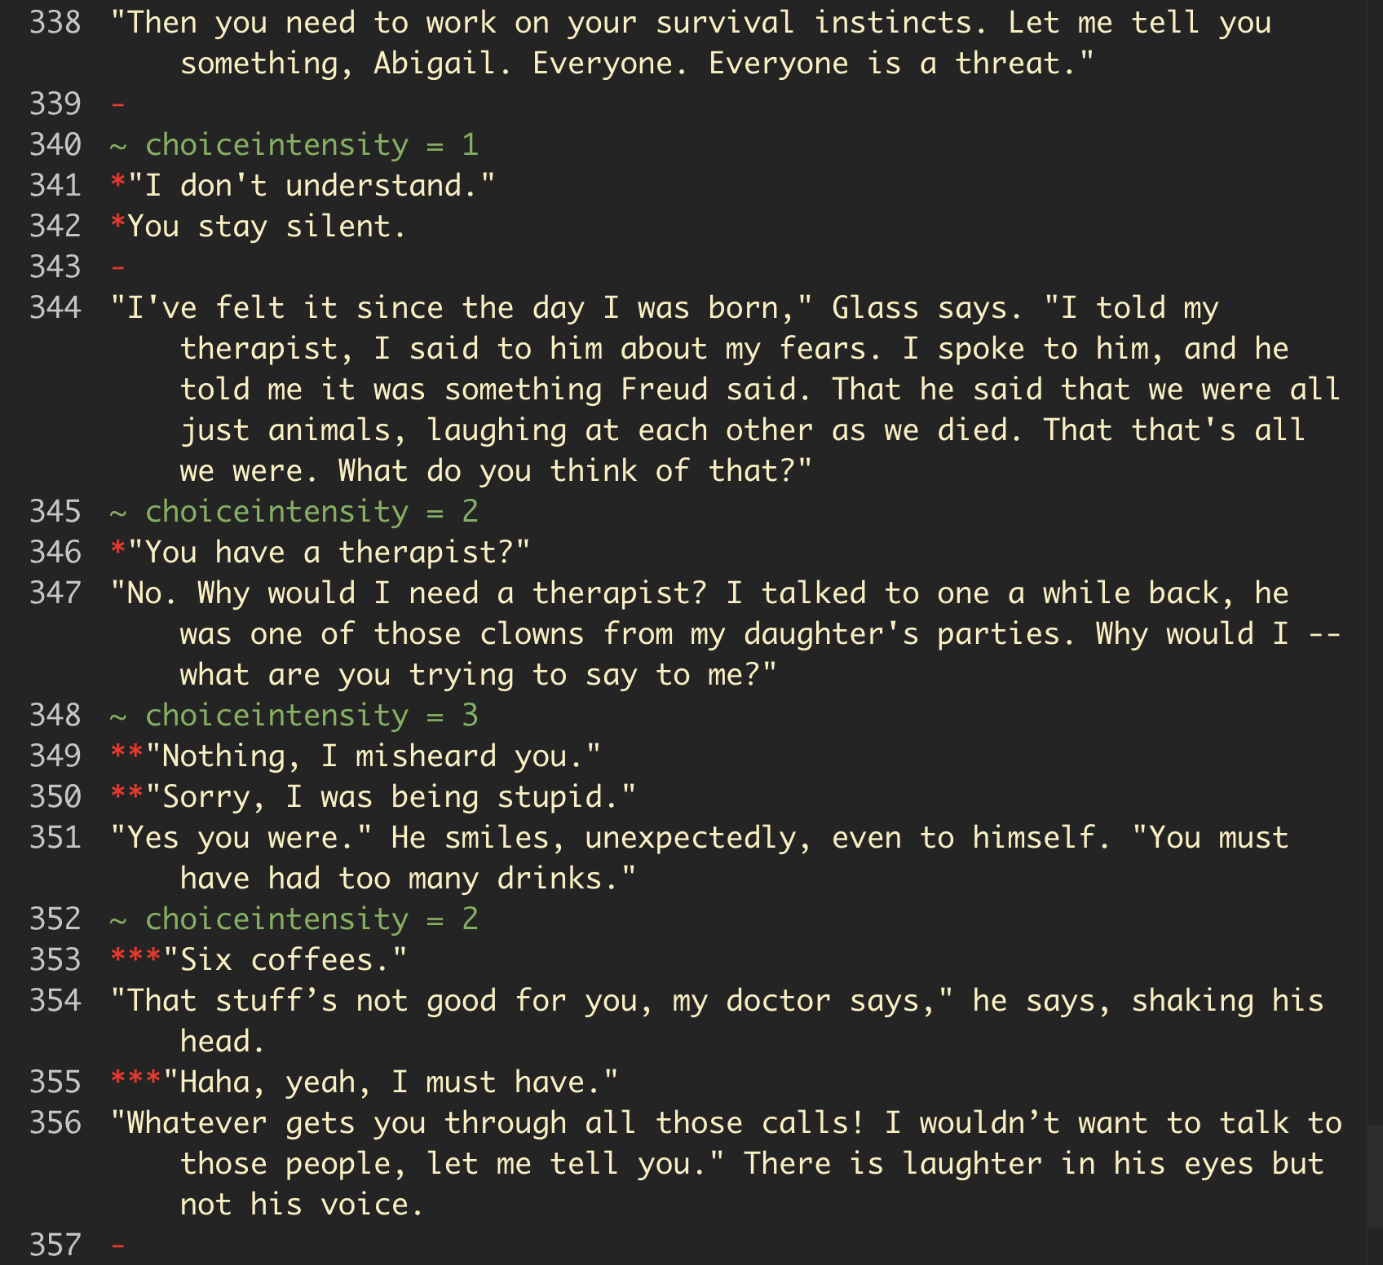Image resolution: width=1383 pixels, height=1265 pixels.
Task: Click the "Sorry, I was being stupid." choice
Action: tap(391, 797)
